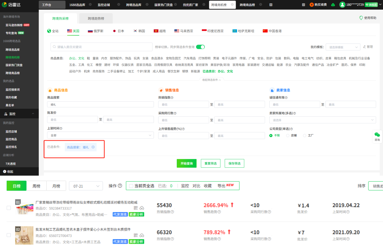This screenshot has height=245, width=383.
Task: Click the 保存筛选 button
Action: [235, 164]
